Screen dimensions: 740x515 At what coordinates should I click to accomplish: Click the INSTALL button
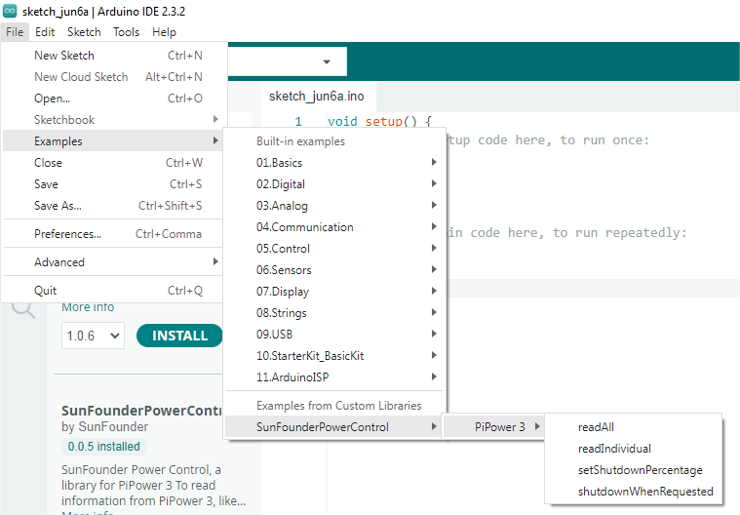pyautogui.click(x=179, y=336)
